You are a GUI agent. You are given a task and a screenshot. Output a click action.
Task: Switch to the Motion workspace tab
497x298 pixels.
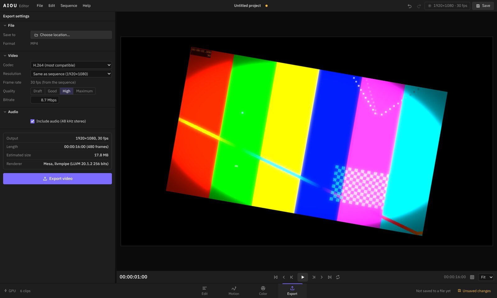pos(234,291)
